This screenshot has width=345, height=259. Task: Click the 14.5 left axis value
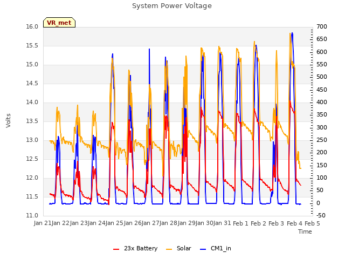pos(32,83)
